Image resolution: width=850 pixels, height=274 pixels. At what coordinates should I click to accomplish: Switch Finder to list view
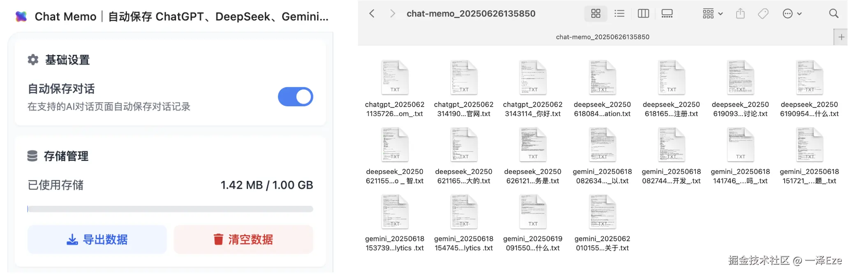[619, 14]
